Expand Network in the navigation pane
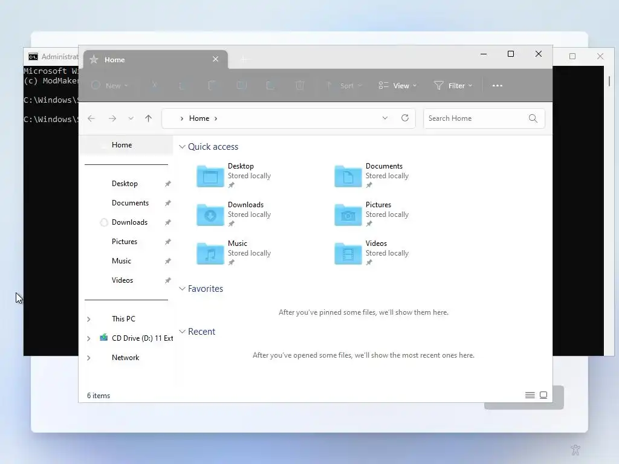This screenshot has height=464, width=619. 89,358
